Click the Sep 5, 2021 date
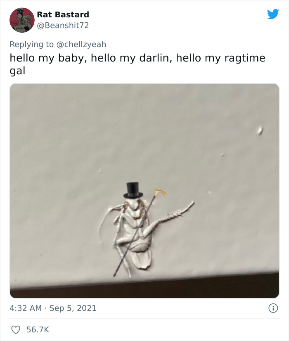The height and width of the screenshot is (341, 289). (73, 308)
